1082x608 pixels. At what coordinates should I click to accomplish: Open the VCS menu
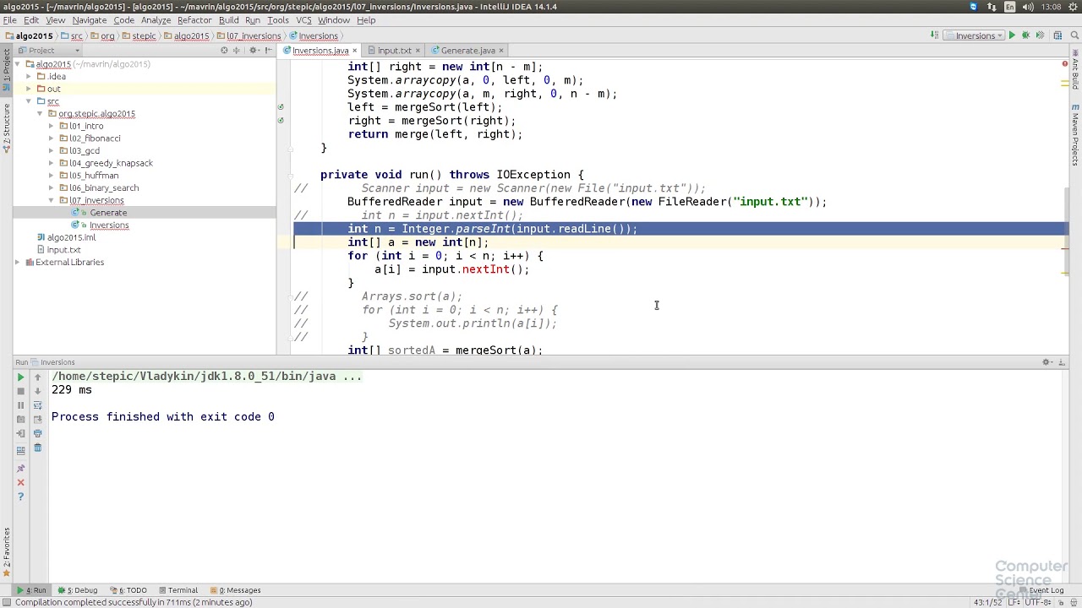(x=303, y=20)
